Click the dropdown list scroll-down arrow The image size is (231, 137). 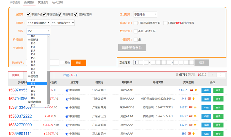[x=49, y=105]
